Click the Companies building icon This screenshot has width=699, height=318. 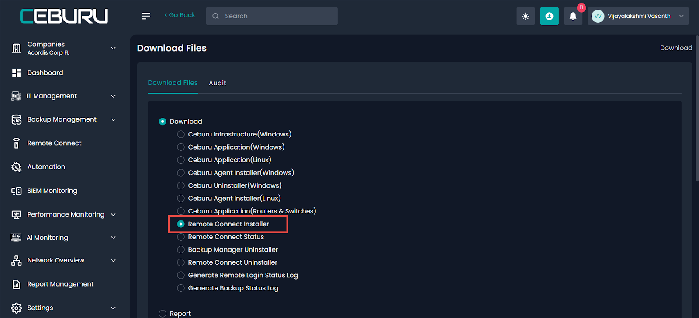16,48
